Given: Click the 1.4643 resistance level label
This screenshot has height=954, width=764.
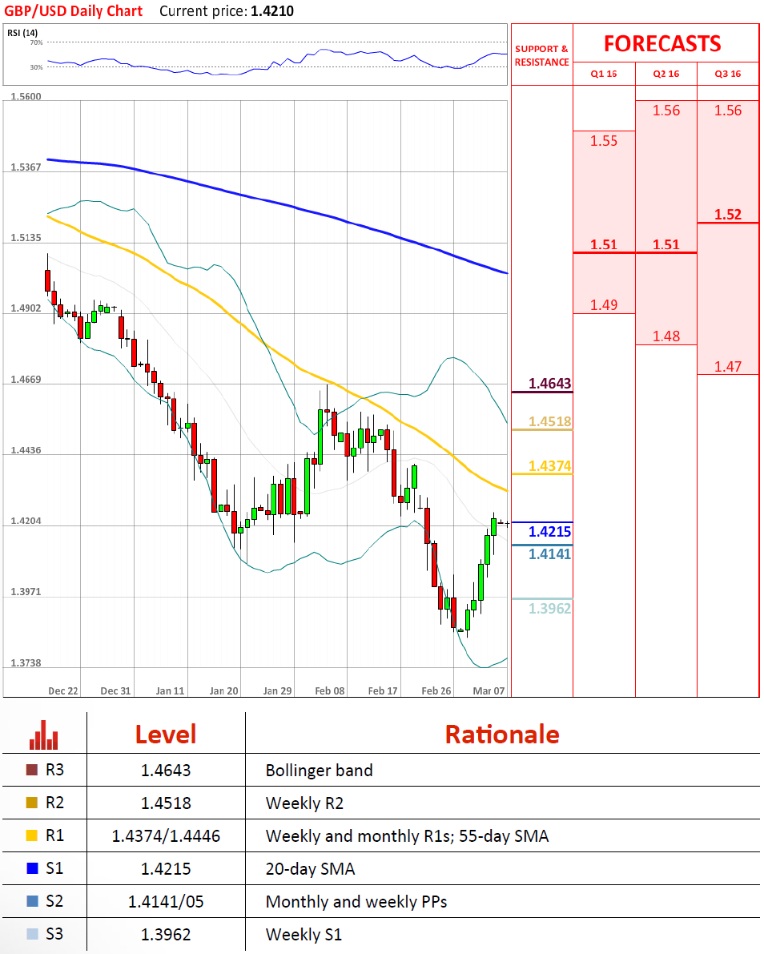Looking at the screenshot, I should pos(550,384).
